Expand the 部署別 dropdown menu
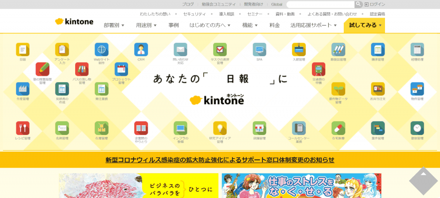 (114, 25)
